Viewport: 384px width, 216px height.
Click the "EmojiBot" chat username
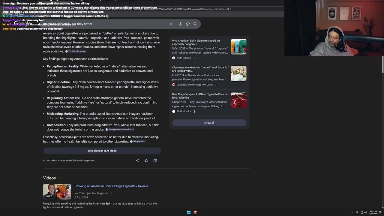9,28
